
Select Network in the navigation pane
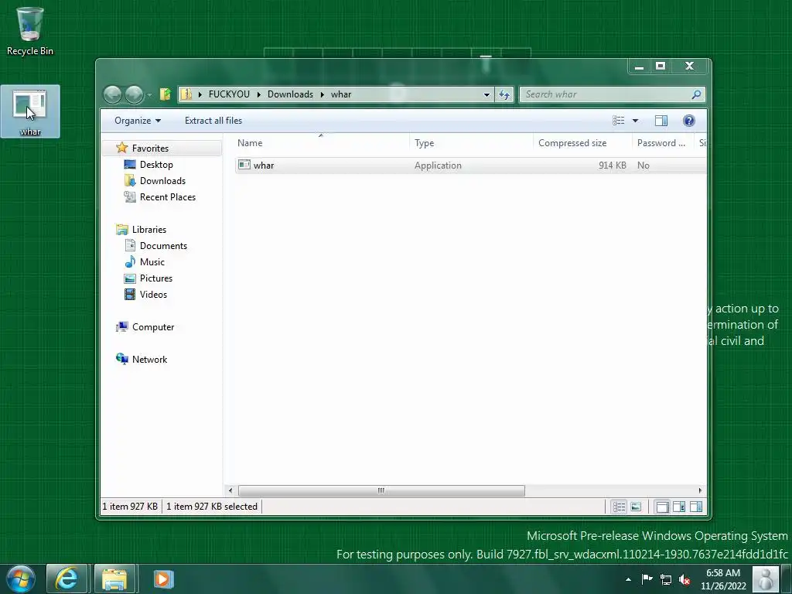[149, 359]
